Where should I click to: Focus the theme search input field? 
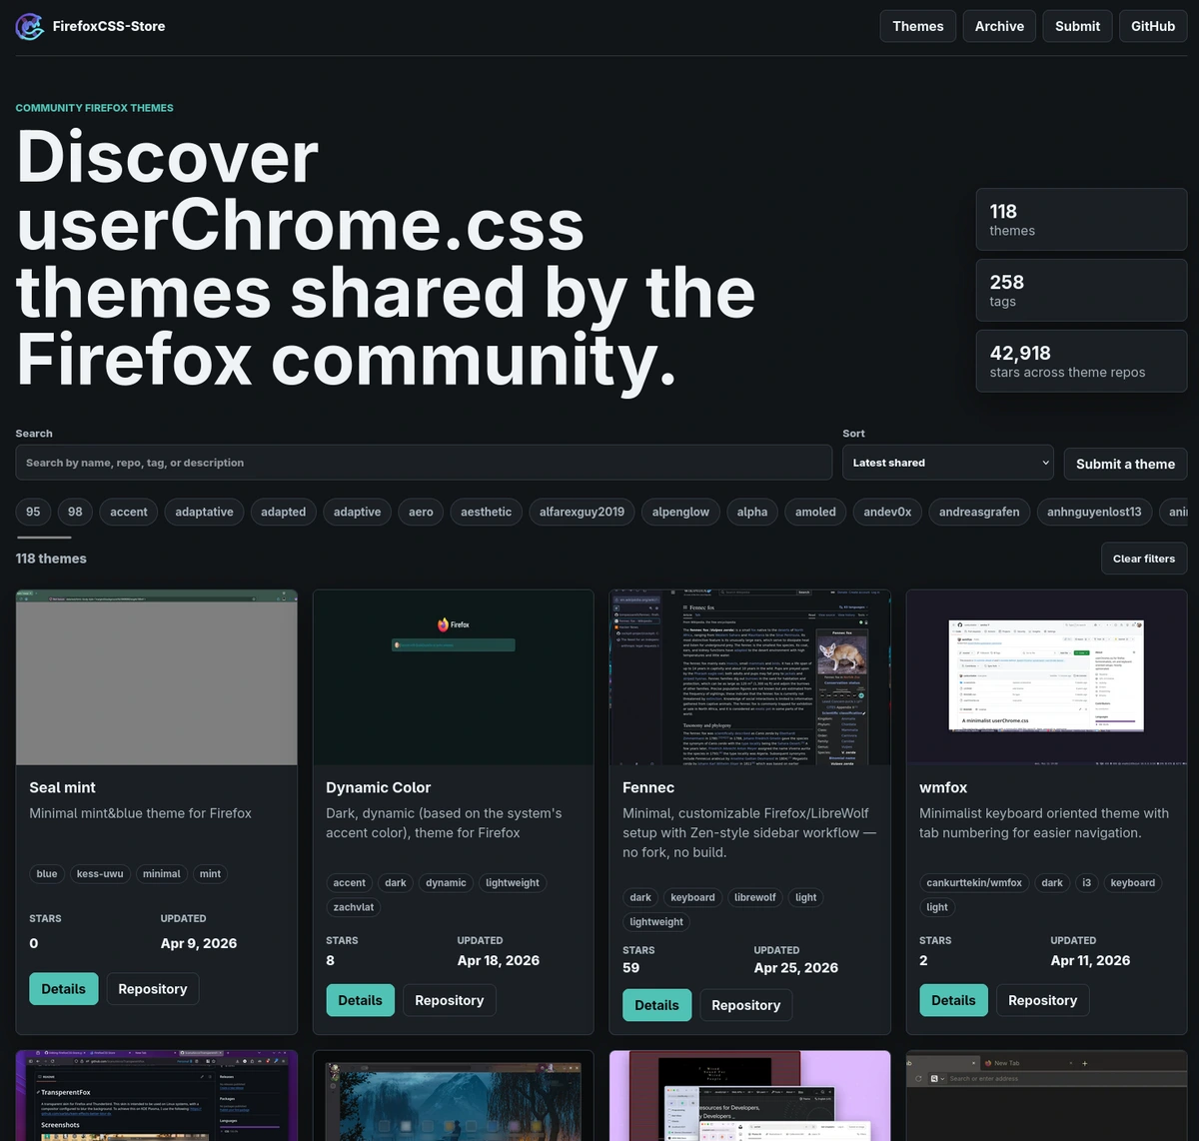point(424,463)
